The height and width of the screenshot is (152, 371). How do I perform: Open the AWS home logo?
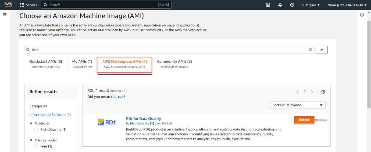pos(8,5)
